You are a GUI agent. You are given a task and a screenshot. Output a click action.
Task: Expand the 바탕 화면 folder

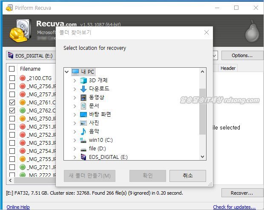pyautogui.click(x=75, y=115)
